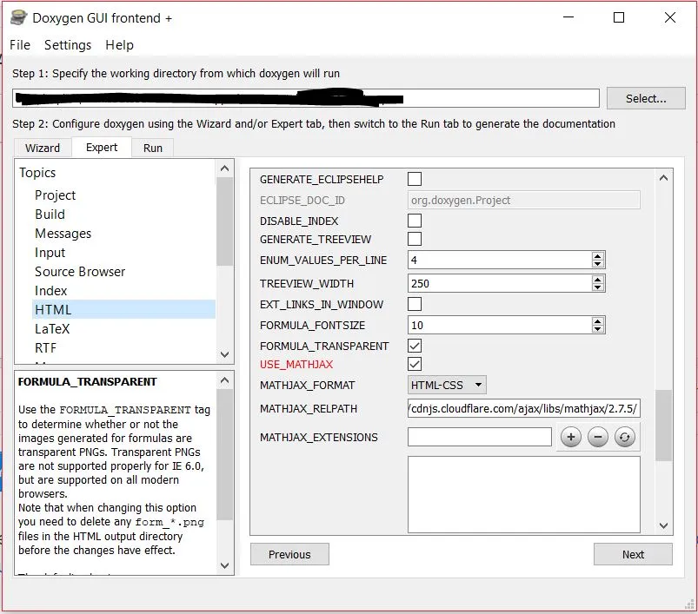Image resolution: width=698 pixels, height=614 pixels.
Task: Select HTML topic
Action: coord(123,309)
